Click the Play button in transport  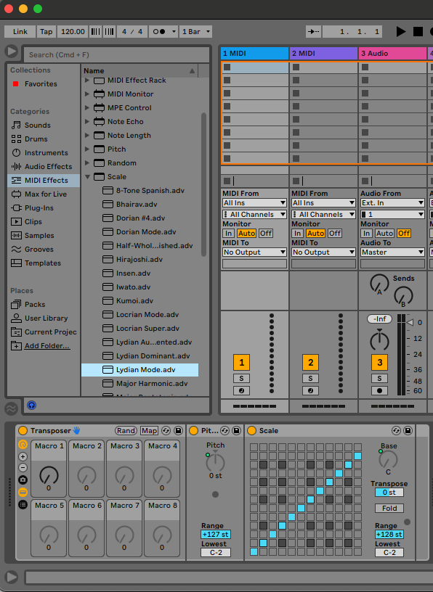pyautogui.click(x=401, y=32)
